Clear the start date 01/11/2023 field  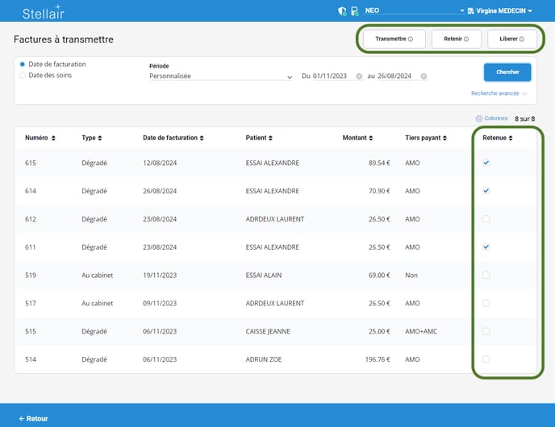point(358,77)
